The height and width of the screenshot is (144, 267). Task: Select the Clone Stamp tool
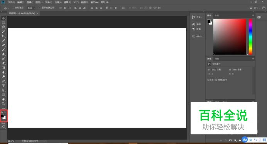(3, 54)
